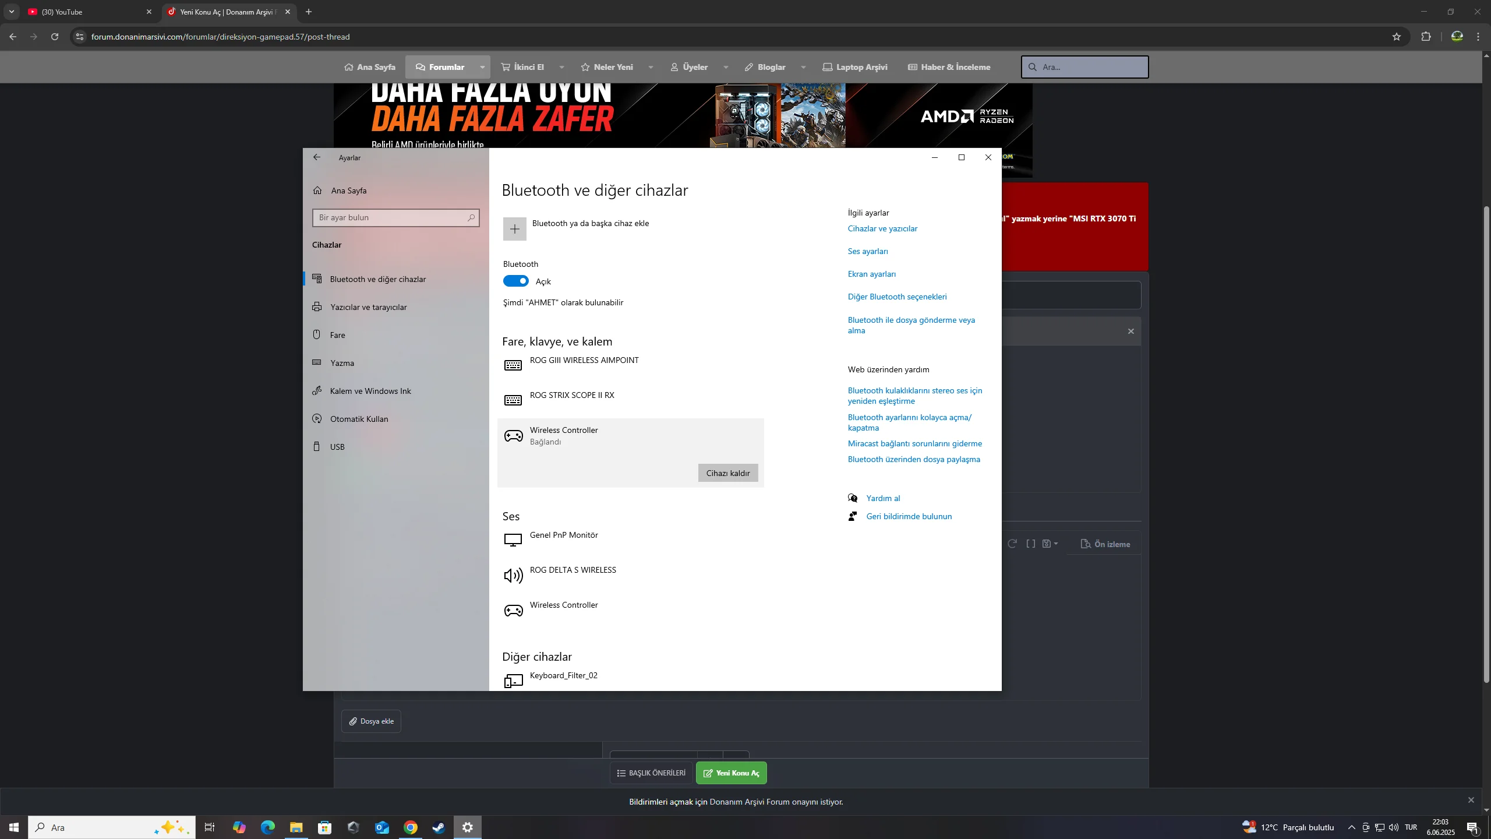Click the Cihazı kaldır button

[727, 473]
